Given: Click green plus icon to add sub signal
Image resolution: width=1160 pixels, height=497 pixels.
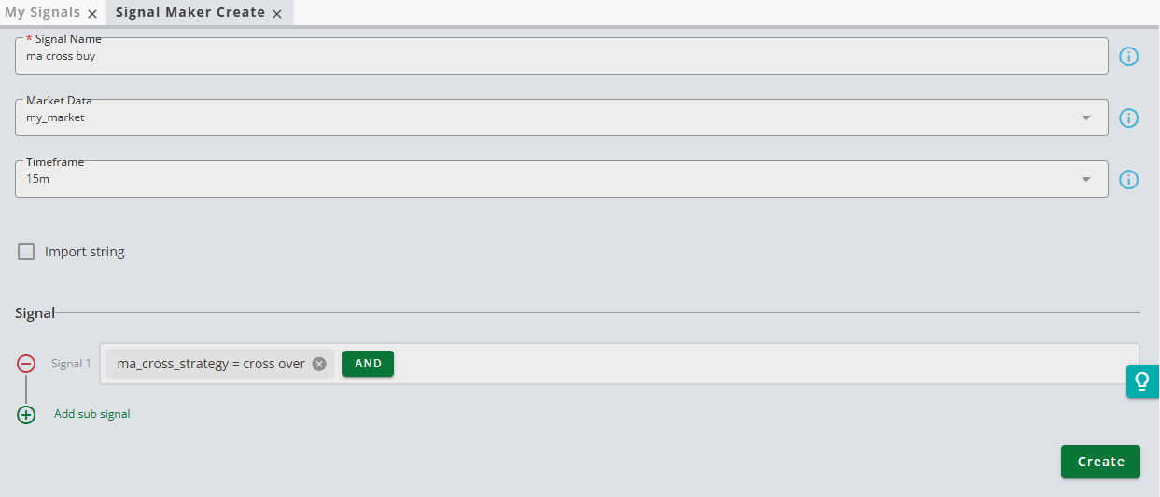Looking at the screenshot, I should (x=26, y=414).
